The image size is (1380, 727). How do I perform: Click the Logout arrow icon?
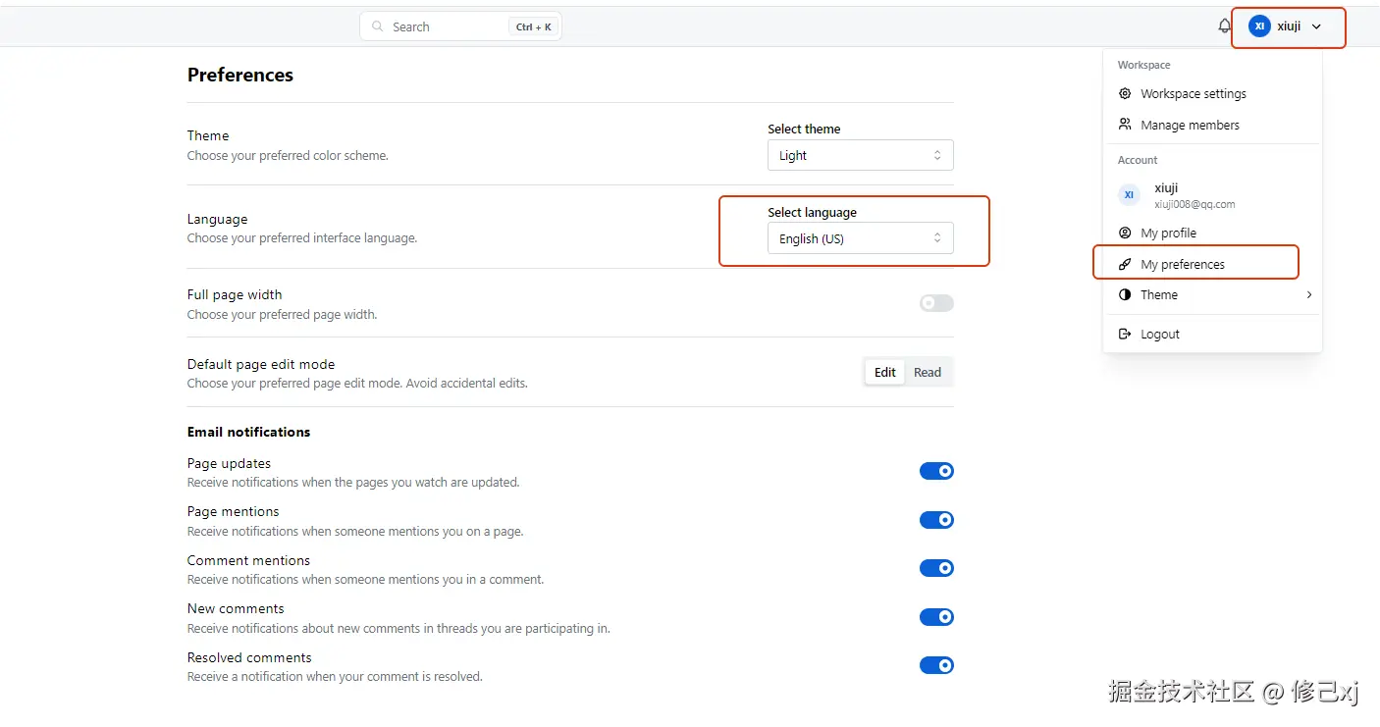(x=1125, y=335)
